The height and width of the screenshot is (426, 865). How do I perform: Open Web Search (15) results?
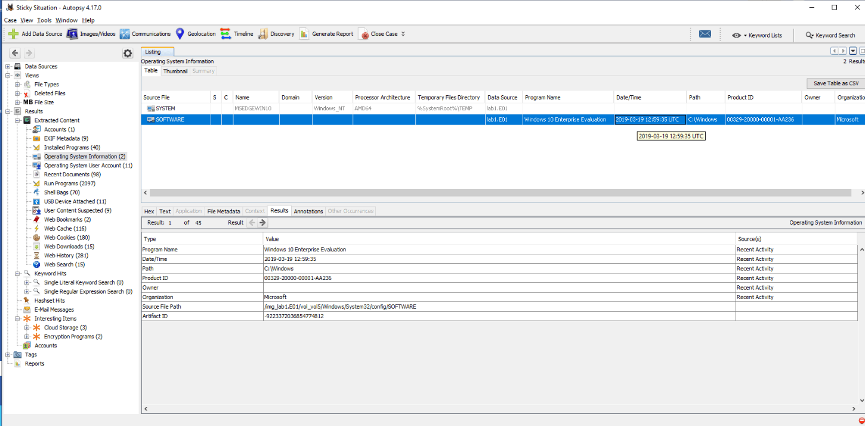pos(64,265)
